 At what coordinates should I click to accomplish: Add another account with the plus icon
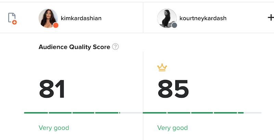(x=271, y=18)
